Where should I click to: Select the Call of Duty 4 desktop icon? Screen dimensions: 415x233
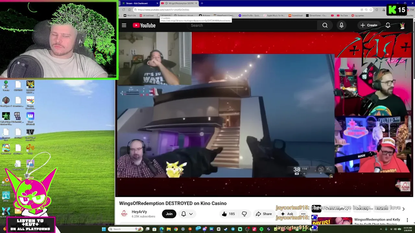pyautogui.click(x=6, y=118)
